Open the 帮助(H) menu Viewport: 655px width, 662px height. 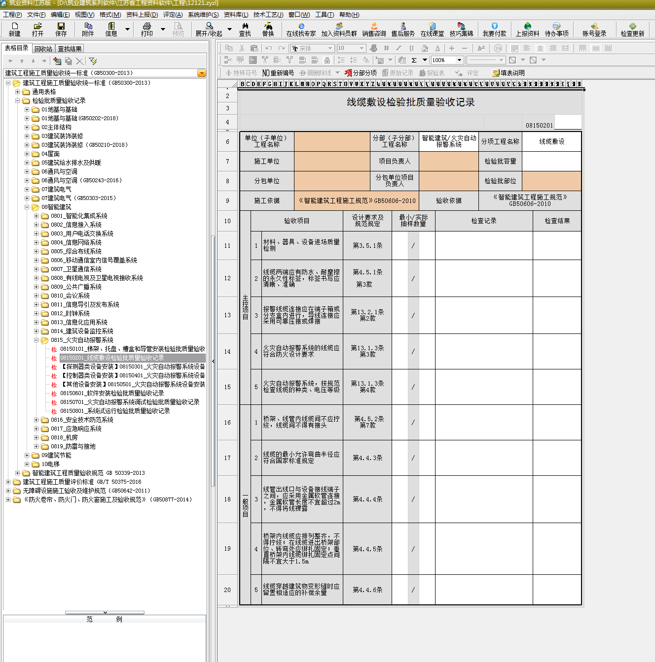[349, 15]
